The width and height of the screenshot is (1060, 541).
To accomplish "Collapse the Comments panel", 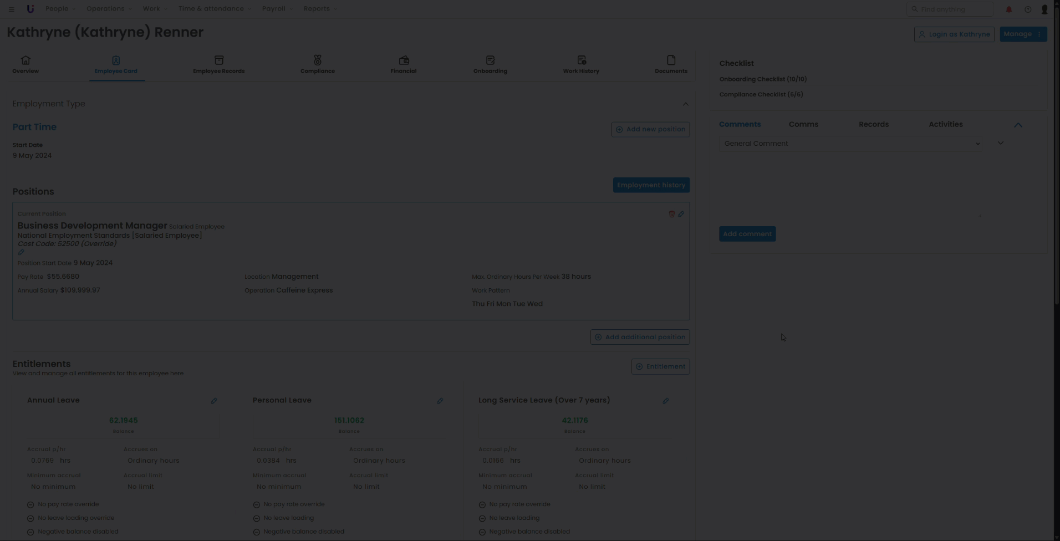I will (x=1018, y=125).
